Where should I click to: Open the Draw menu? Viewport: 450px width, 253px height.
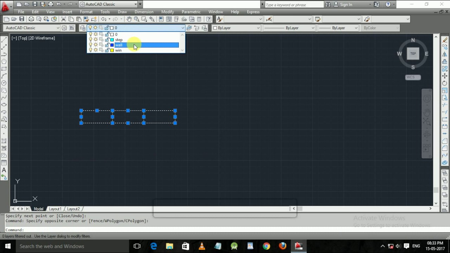pyautogui.click(x=122, y=12)
